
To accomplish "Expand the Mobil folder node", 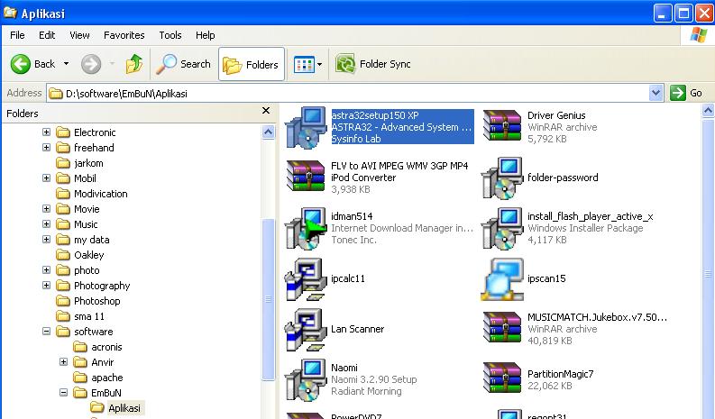I will point(46,178).
